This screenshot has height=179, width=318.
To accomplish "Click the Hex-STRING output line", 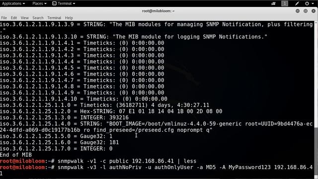I will coord(111,111).
